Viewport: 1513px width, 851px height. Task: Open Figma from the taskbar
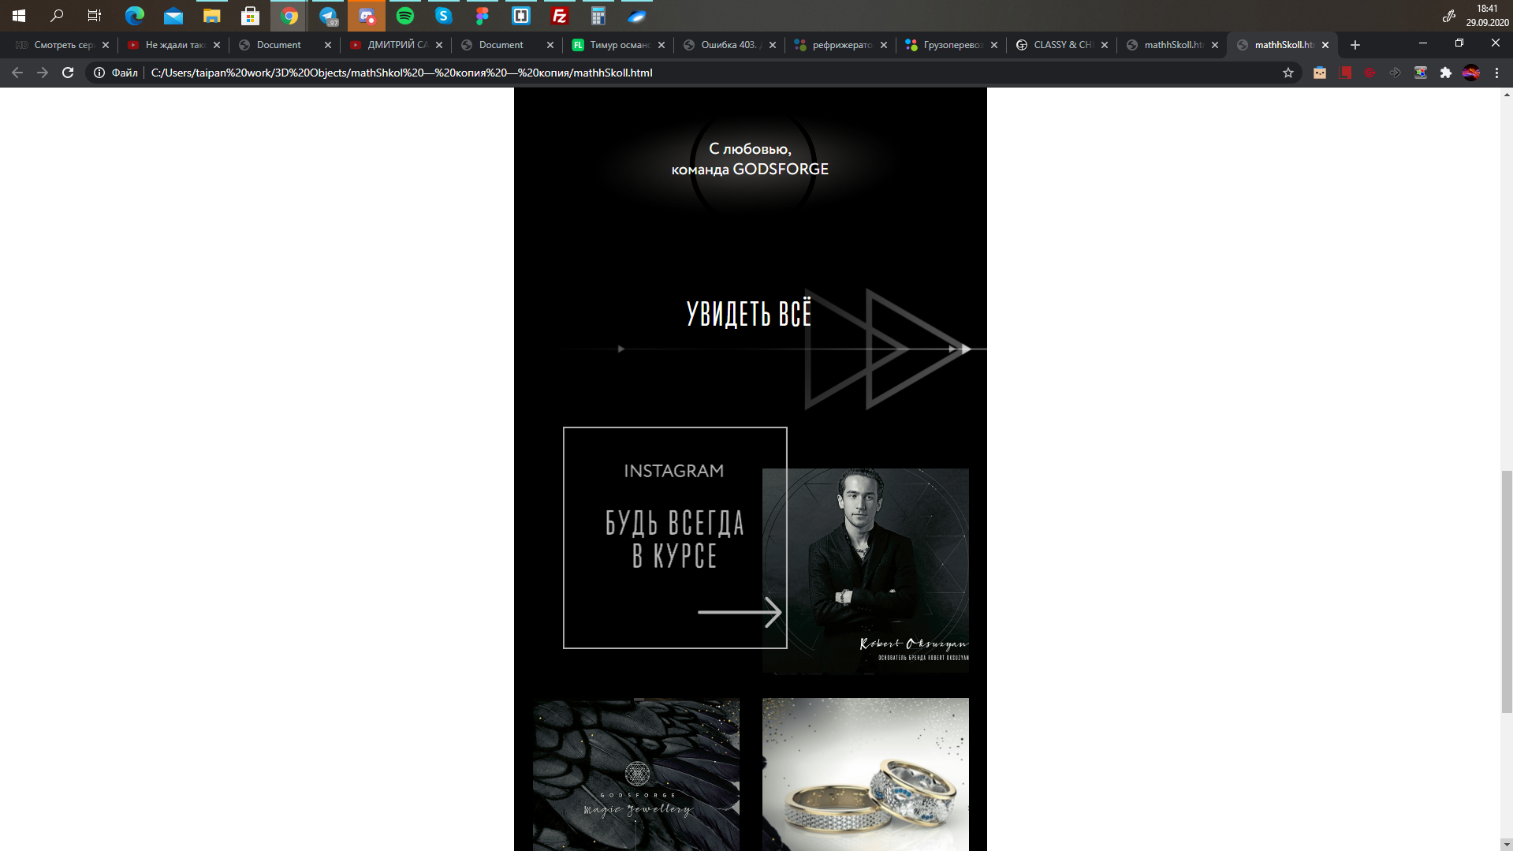[x=483, y=16]
